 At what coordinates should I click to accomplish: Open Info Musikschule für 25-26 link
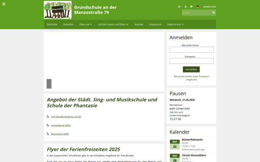66,117
